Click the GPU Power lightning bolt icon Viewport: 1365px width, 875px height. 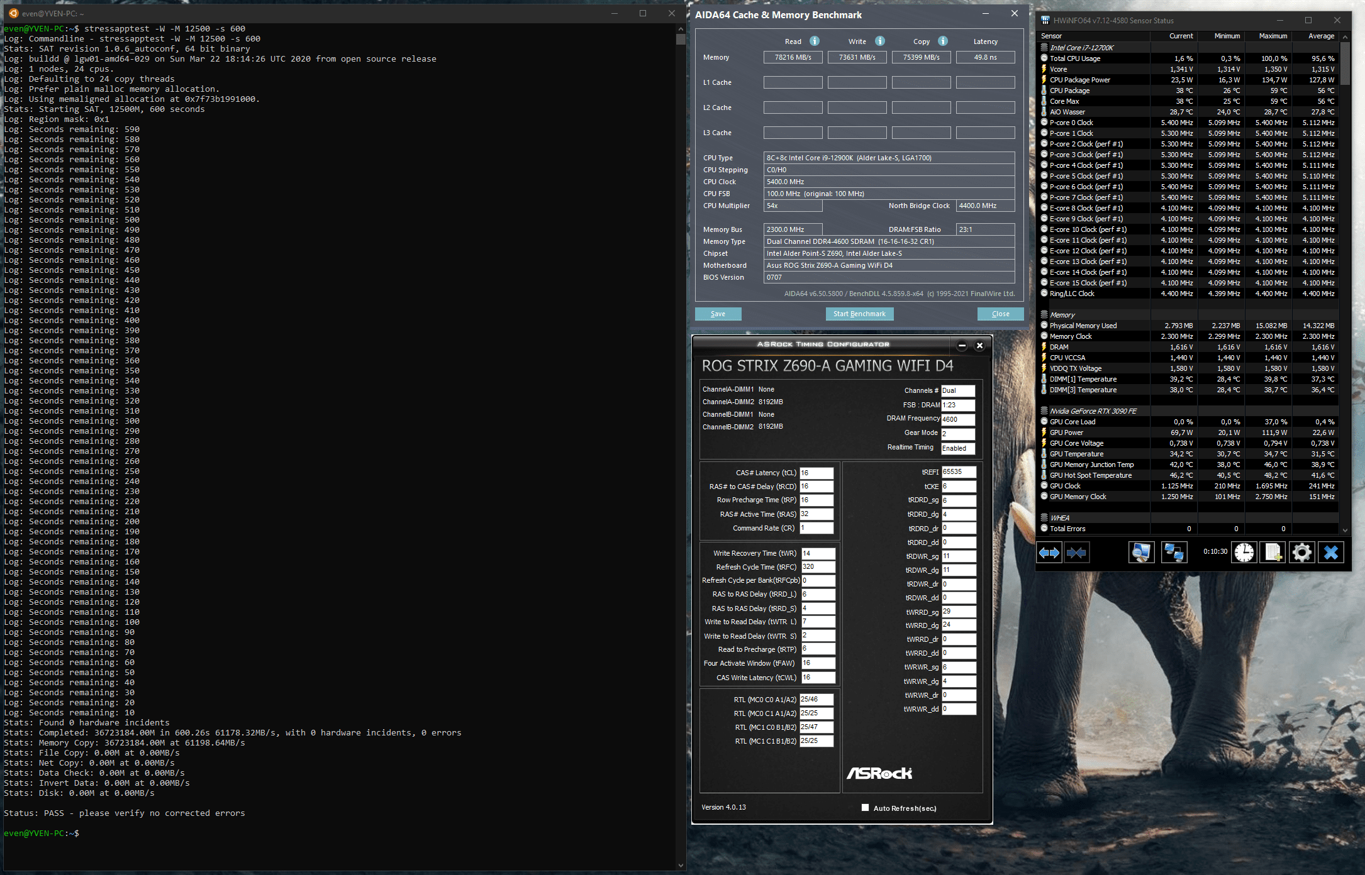[x=1044, y=432]
